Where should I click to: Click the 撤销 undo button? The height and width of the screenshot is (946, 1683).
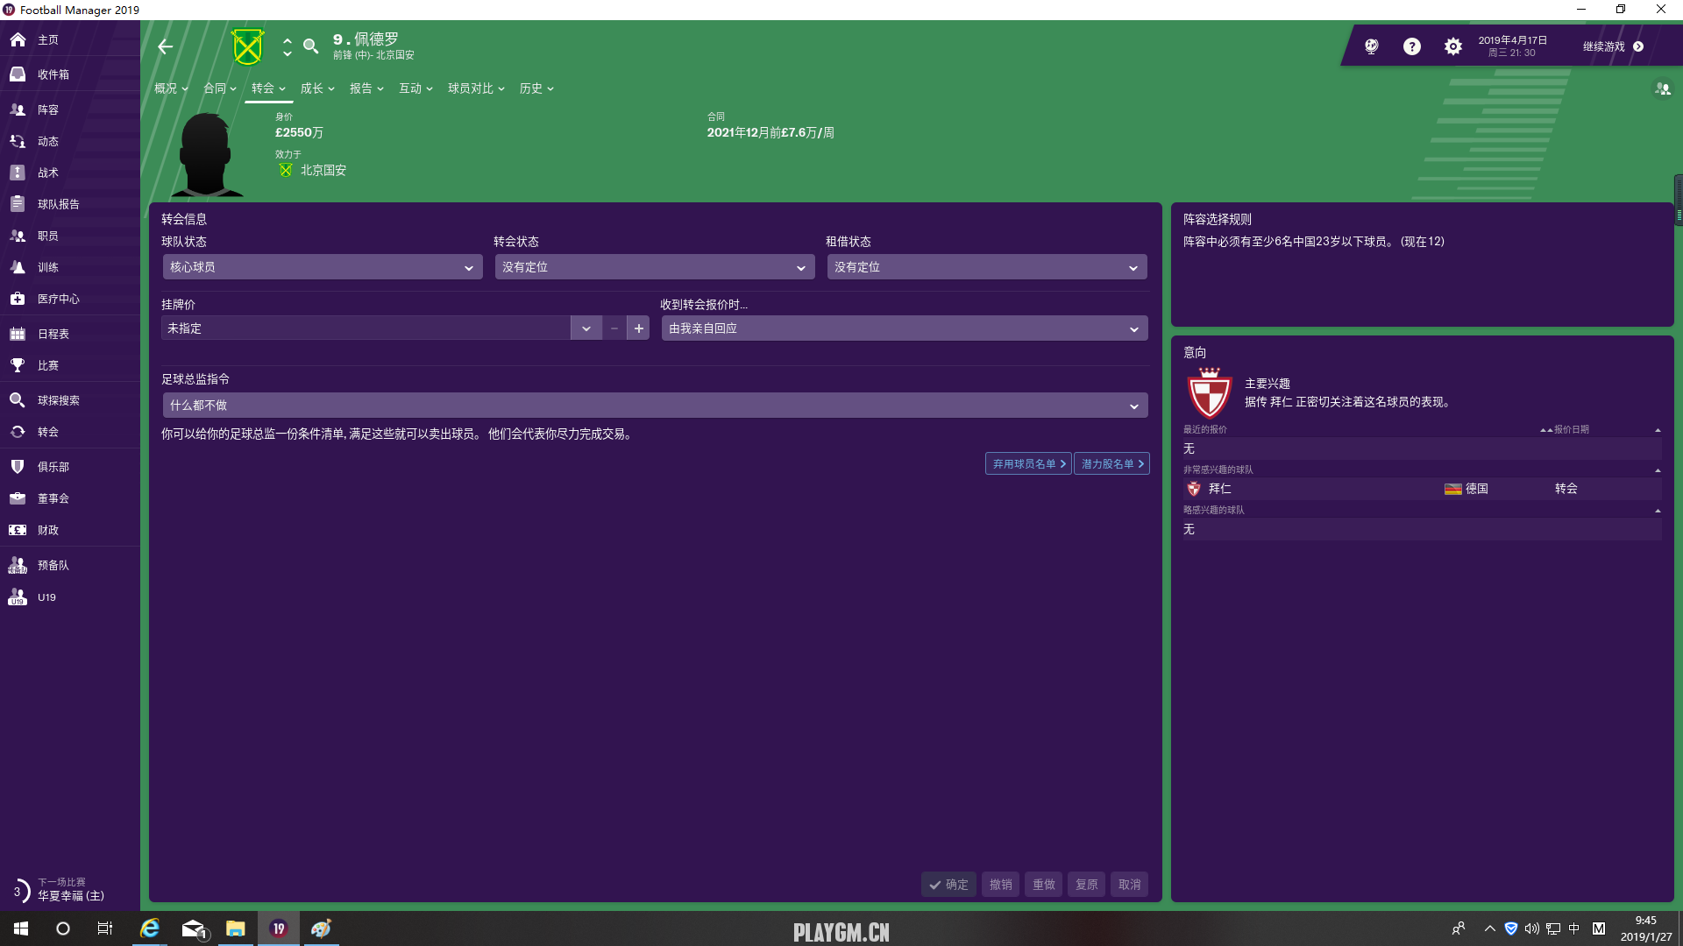(1000, 885)
